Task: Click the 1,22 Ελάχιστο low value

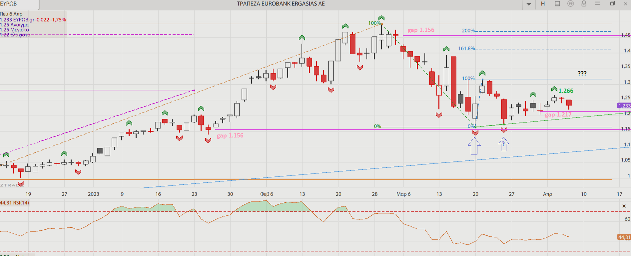Action: (x=15, y=35)
